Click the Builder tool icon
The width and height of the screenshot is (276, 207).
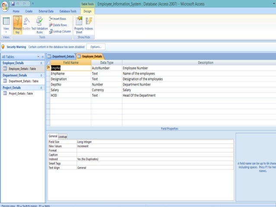coord(26,24)
